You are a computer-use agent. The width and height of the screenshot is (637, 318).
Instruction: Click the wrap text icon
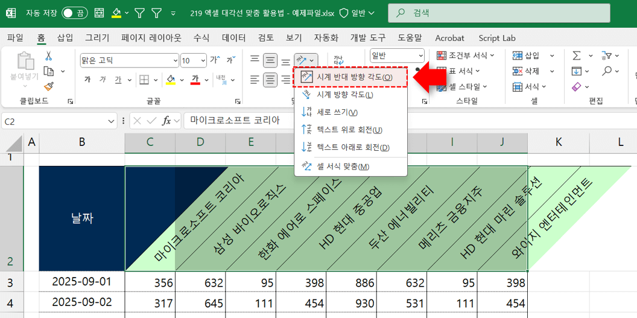click(x=338, y=60)
